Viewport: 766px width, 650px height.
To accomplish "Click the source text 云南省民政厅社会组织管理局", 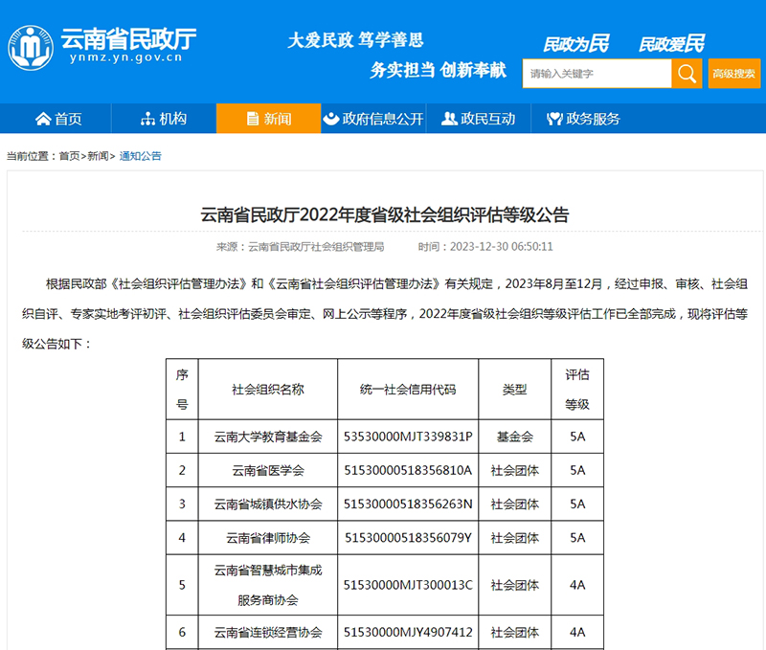I will pos(316,247).
